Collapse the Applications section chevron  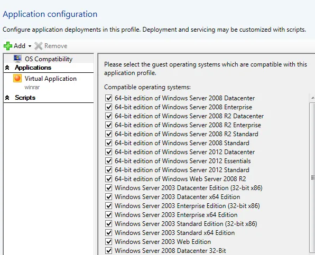(7, 68)
